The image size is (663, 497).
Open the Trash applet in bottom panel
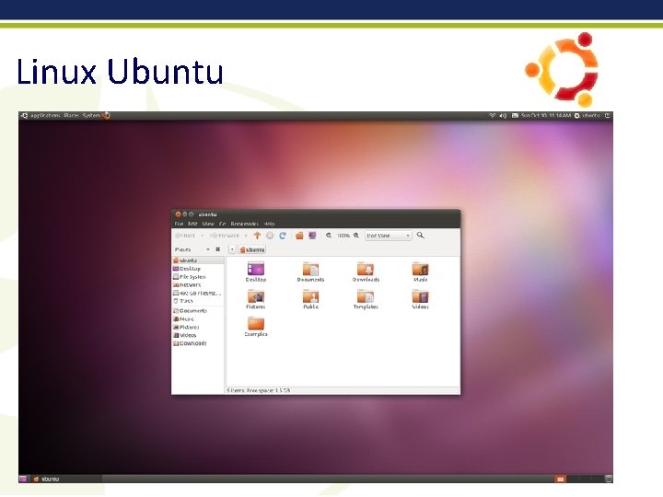[609, 479]
